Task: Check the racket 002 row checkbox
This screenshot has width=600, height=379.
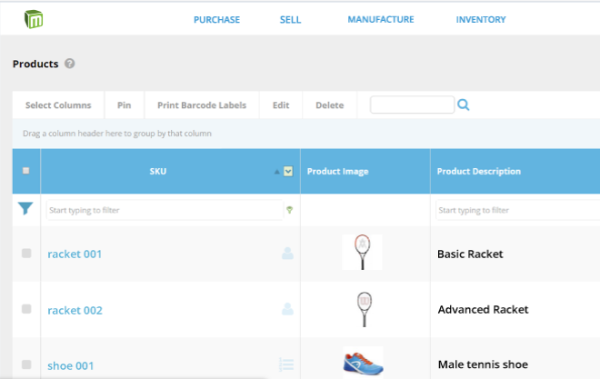Action: [x=26, y=309]
